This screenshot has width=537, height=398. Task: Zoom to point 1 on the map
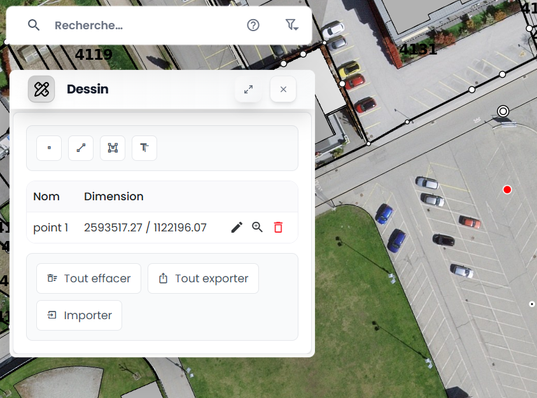(x=257, y=228)
